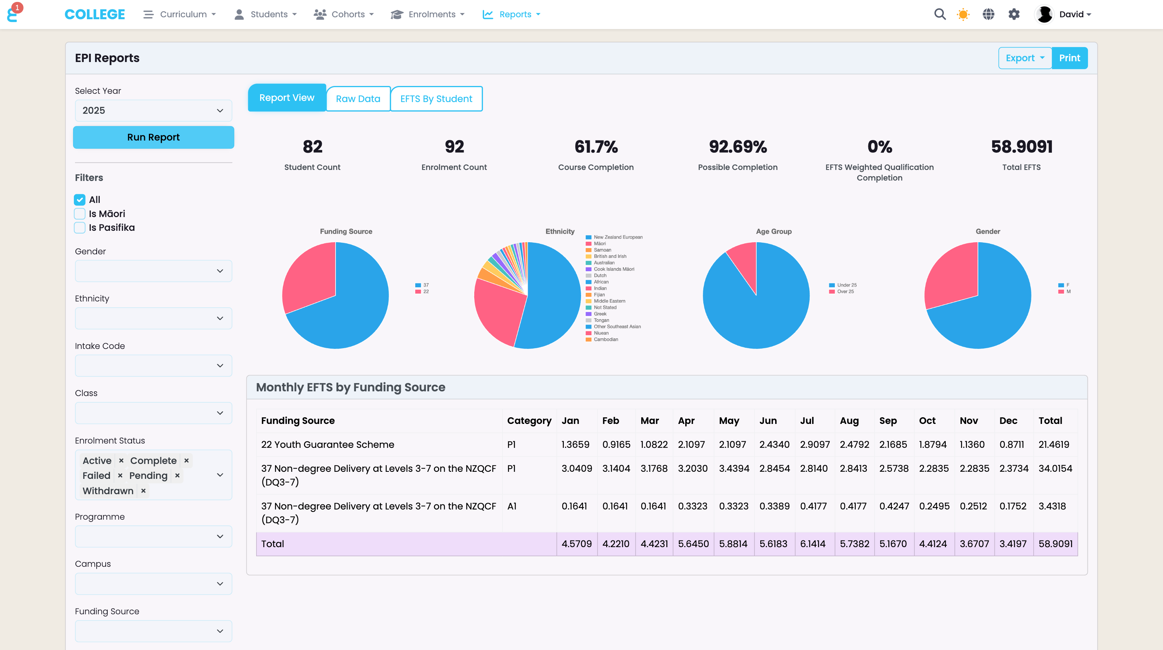Image resolution: width=1163 pixels, height=650 pixels.
Task: Remove the Withdrawn status tag
Action: [143, 491]
